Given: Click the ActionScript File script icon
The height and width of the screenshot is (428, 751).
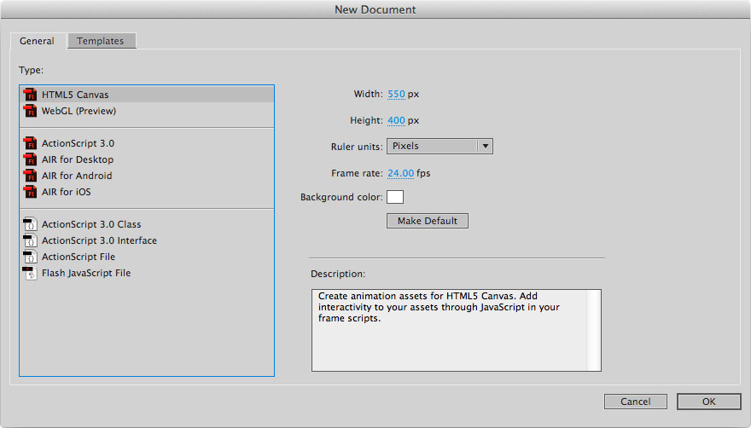Looking at the screenshot, I should tap(30, 257).
